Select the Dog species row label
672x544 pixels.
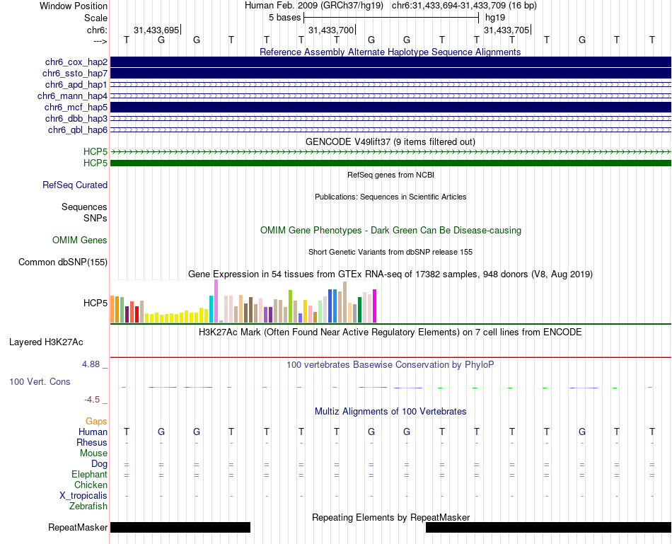coord(100,464)
